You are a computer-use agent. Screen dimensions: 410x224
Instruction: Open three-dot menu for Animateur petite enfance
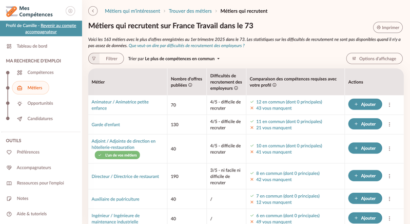(389, 105)
